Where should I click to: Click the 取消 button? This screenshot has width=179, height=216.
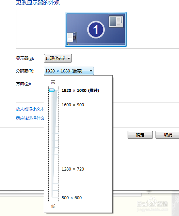click(167, 135)
